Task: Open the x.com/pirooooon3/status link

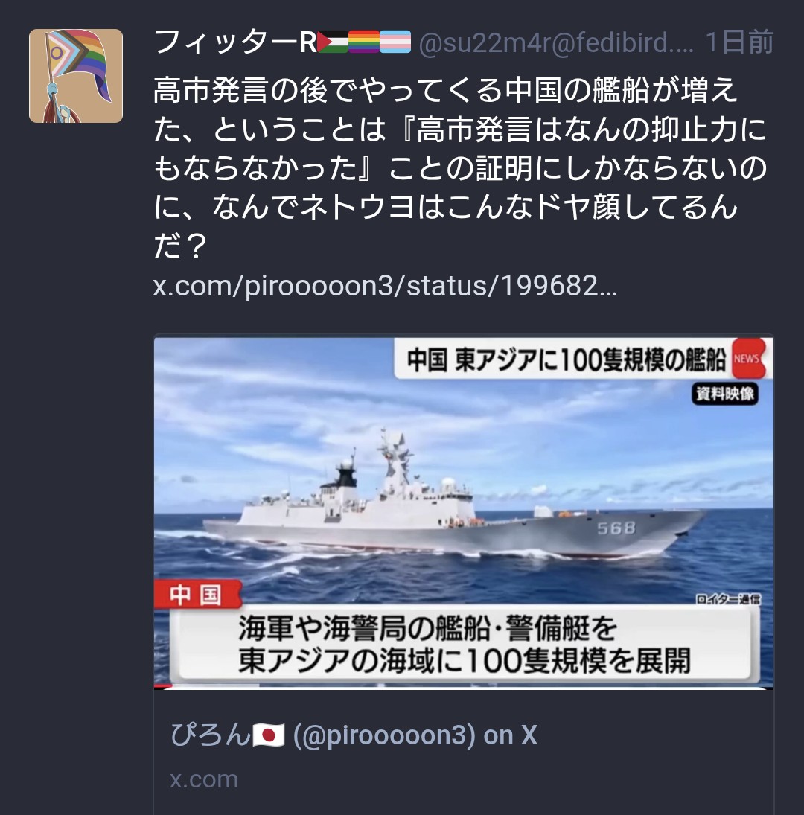Action: 385,286
